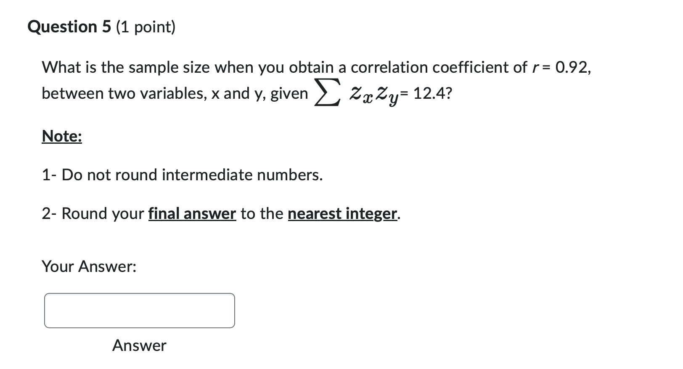683x369 pixels.
Task: Click the Answer caption under the input box
Action: pyautogui.click(x=139, y=345)
